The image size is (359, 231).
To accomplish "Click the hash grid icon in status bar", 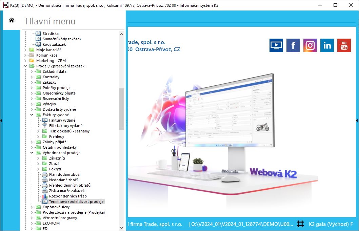I will 300,224.
